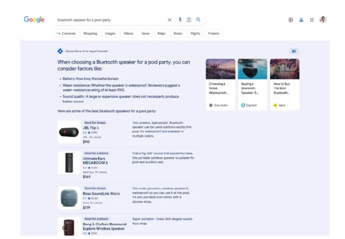Click the Google logo
This screenshot has width=345, height=239.
point(34,20)
